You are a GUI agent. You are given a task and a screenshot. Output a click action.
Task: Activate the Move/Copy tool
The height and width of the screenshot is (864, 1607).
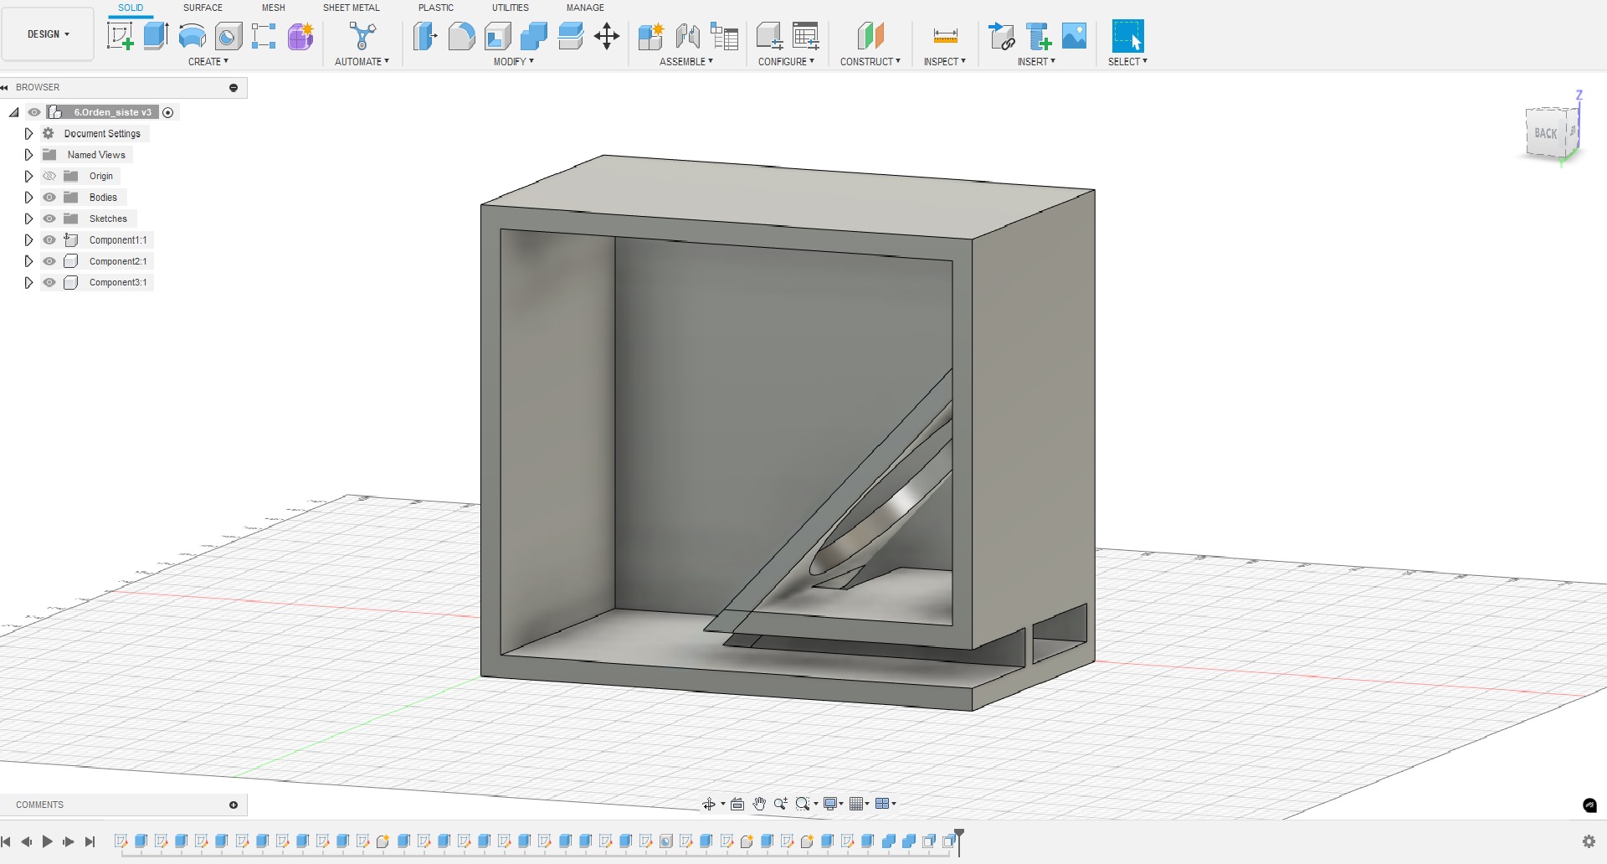[x=606, y=36]
